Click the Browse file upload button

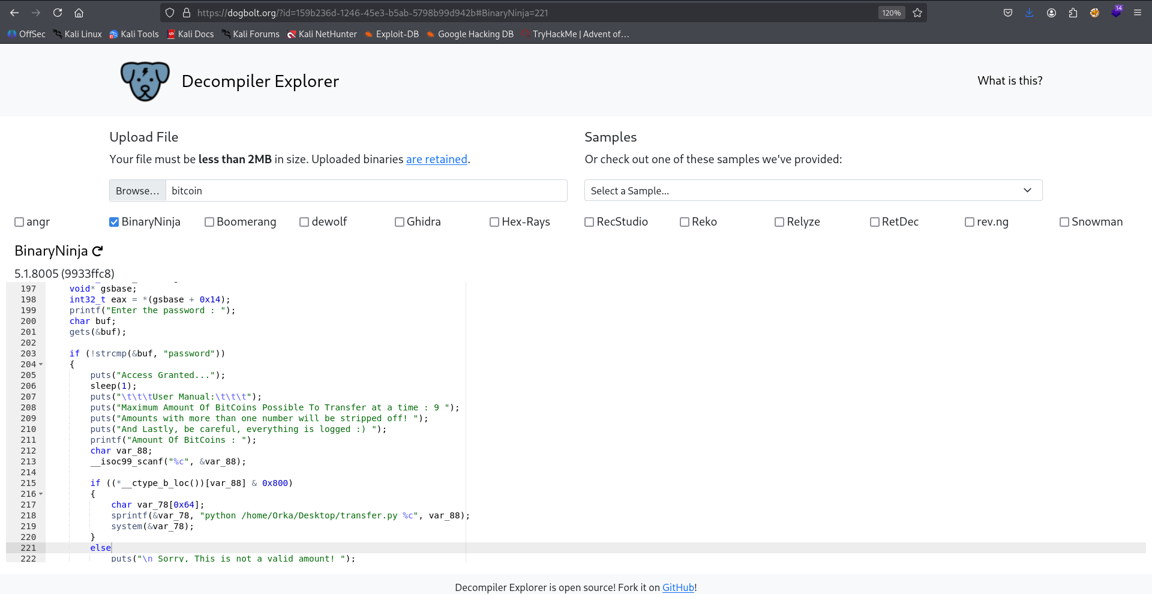[137, 190]
